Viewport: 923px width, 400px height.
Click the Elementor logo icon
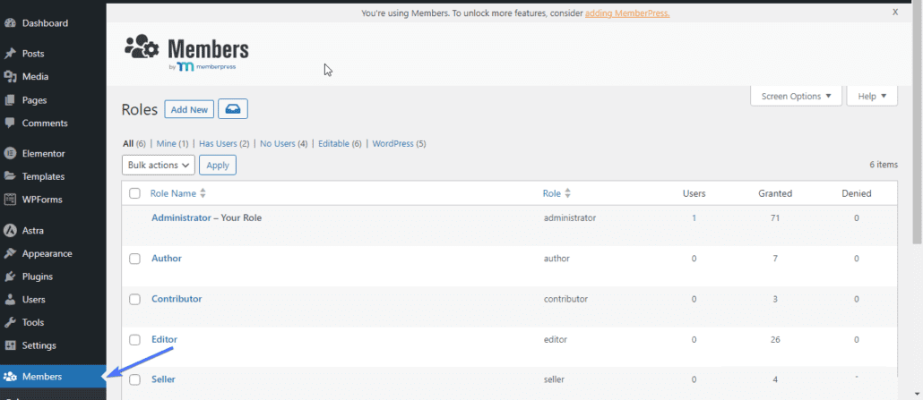10,154
